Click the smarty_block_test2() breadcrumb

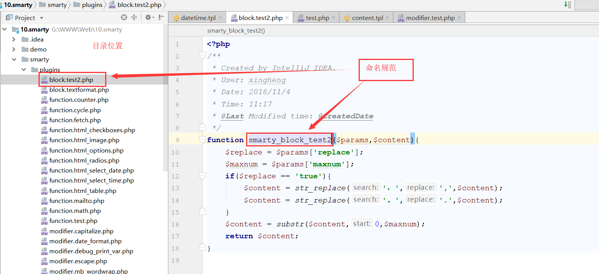coord(236,31)
